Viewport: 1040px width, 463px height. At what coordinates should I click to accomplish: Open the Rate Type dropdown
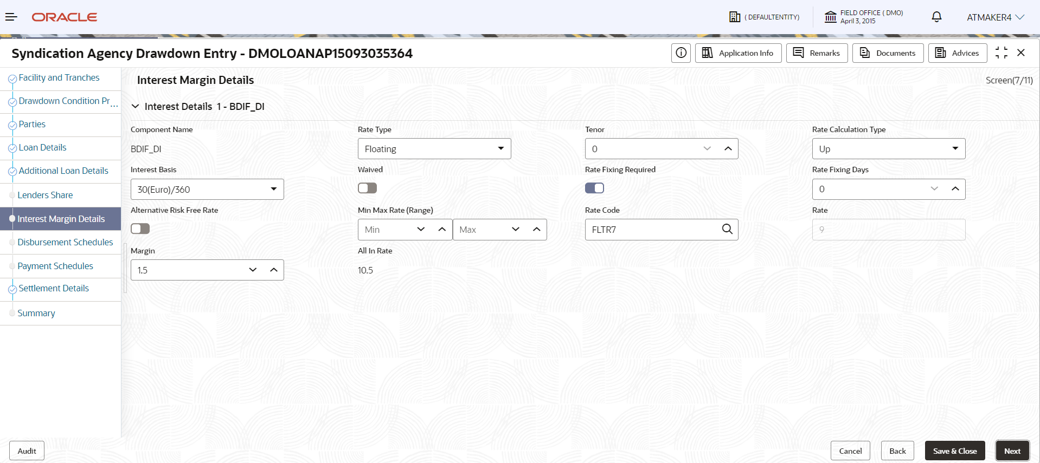coord(434,149)
